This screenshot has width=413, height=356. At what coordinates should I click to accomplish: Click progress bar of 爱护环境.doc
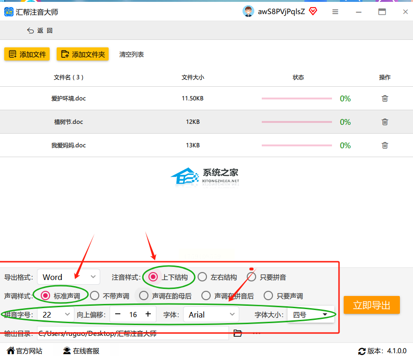tap(296, 98)
